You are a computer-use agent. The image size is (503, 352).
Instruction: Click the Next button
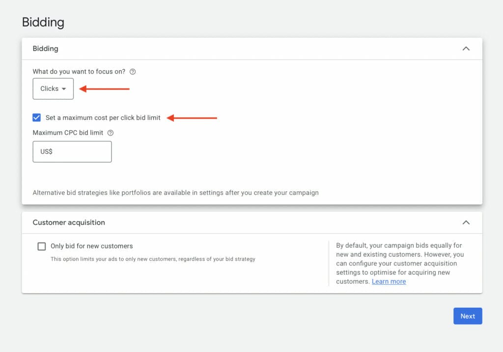pos(468,316)
